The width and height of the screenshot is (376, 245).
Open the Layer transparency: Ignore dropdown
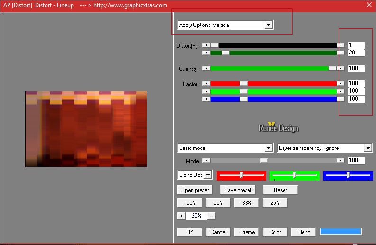pyautogui.click(x=325, y=148)
